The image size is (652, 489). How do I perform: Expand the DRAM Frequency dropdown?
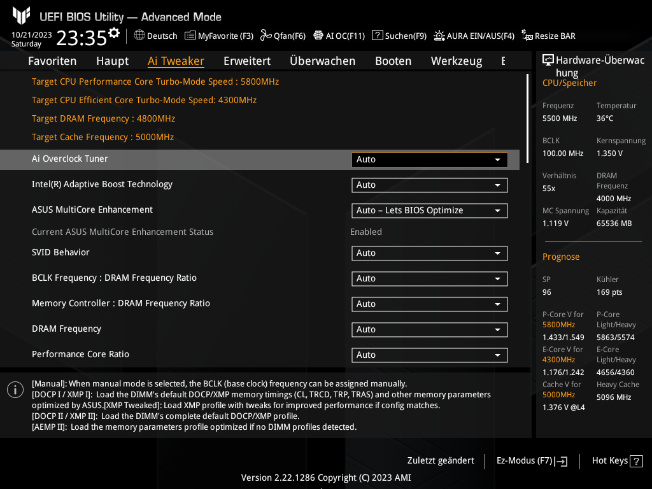[x=429, y=330]
